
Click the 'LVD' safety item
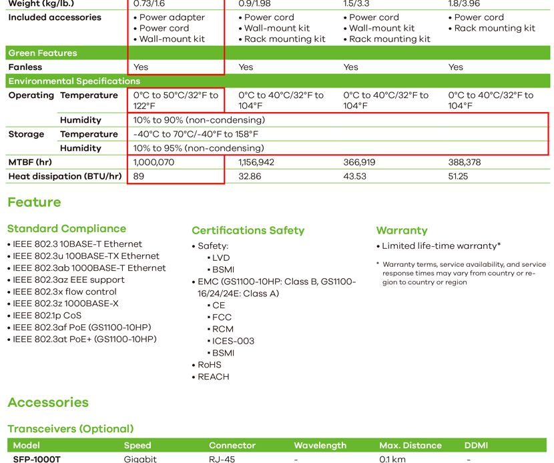(221, 258)
